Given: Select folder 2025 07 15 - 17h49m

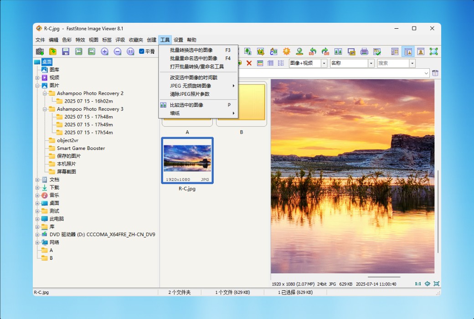Looking at the screenshot, I should [88, 124].
